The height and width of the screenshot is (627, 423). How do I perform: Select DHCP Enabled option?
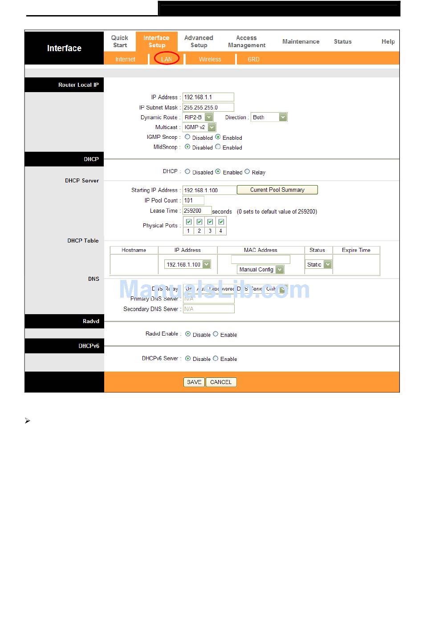(x=218, y=172)
